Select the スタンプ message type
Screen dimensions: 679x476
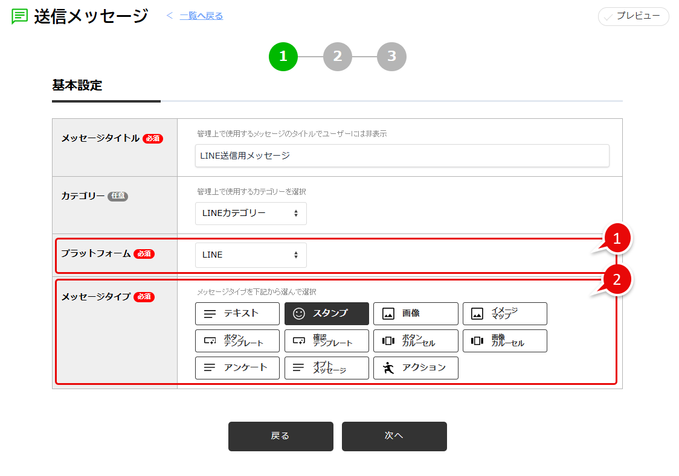tap(326, 314)
